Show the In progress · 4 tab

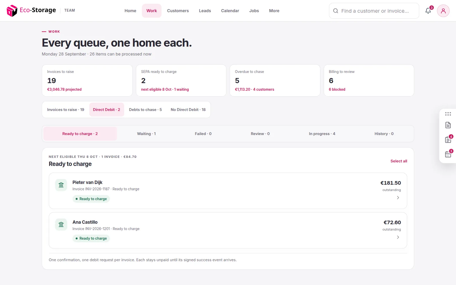pos(322,134)
